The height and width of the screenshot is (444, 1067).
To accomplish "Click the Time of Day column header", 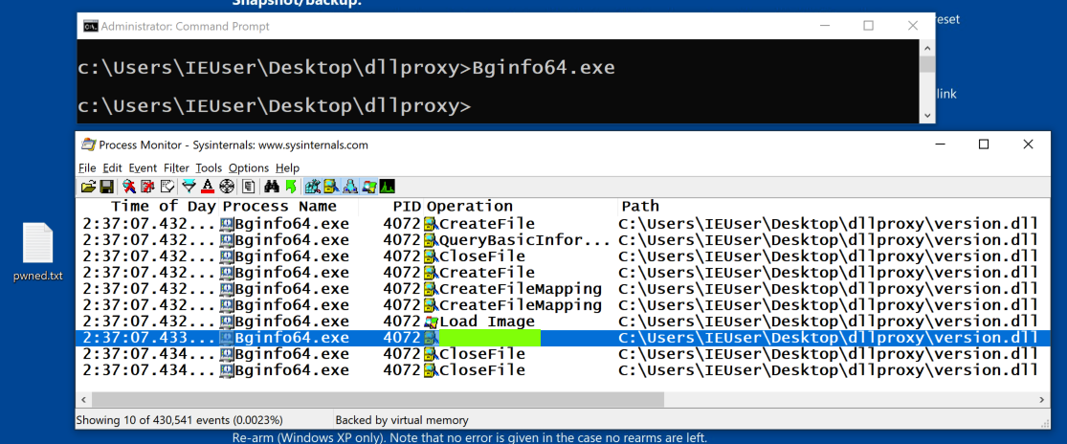I will pyautogui.click(x=163, y=206).
